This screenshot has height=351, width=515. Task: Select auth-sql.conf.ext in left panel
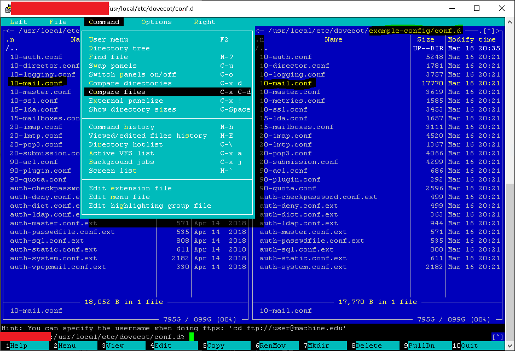47,241
